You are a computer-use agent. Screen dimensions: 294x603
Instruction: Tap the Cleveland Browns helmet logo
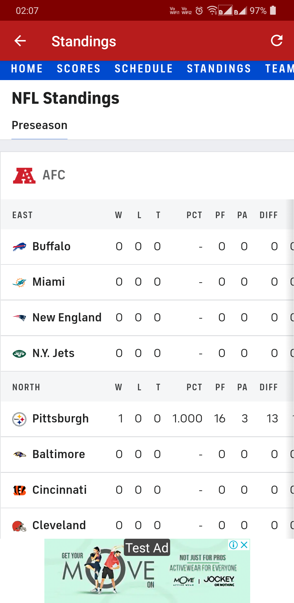[x=19, y=526]
